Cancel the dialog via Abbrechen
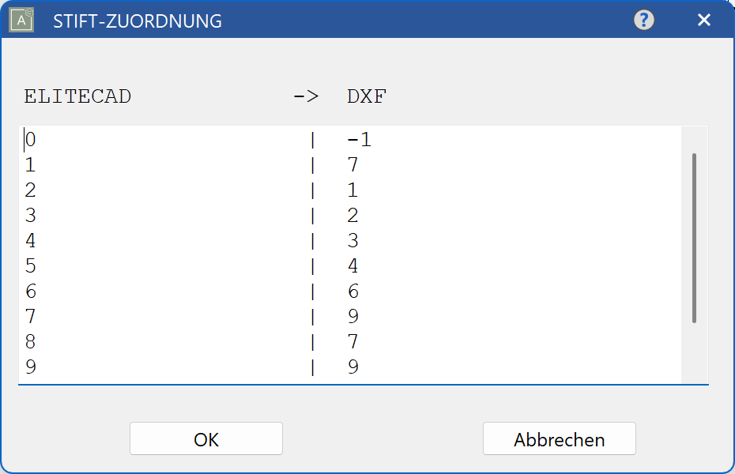Screen dimensions: 735x474 point(559,438)
